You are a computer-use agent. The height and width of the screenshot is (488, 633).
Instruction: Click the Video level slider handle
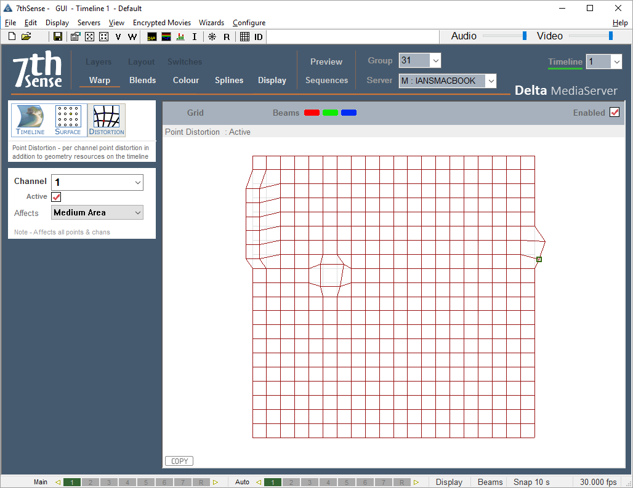pos(611,36)
